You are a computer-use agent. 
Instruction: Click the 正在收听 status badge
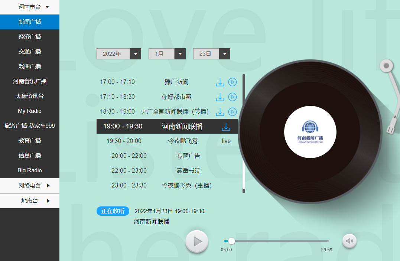113,211
